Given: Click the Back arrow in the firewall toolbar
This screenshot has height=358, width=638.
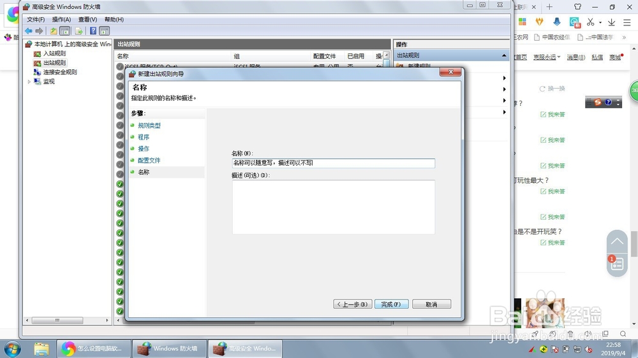Looking at the screenshot, I should coord(29,31).
